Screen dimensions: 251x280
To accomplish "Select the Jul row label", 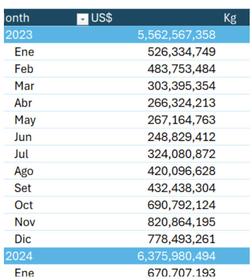I will (21, 154).
